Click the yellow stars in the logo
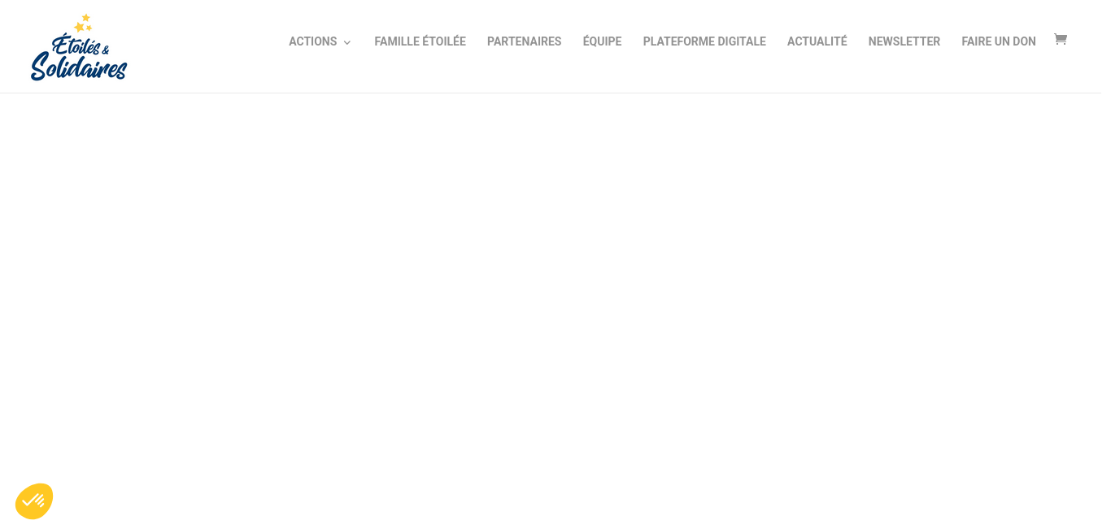 pos(83,24)
